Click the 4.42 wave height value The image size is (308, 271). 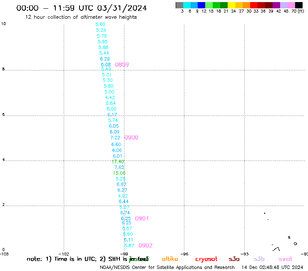110,98
